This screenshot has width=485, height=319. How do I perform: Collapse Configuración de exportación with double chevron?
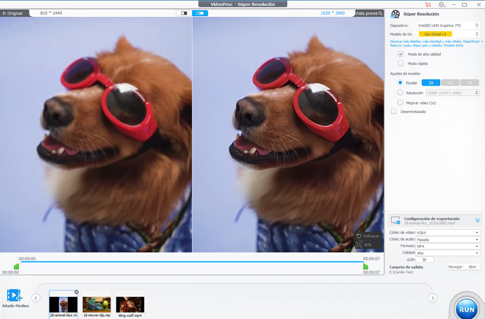click(x=477, y=221)
